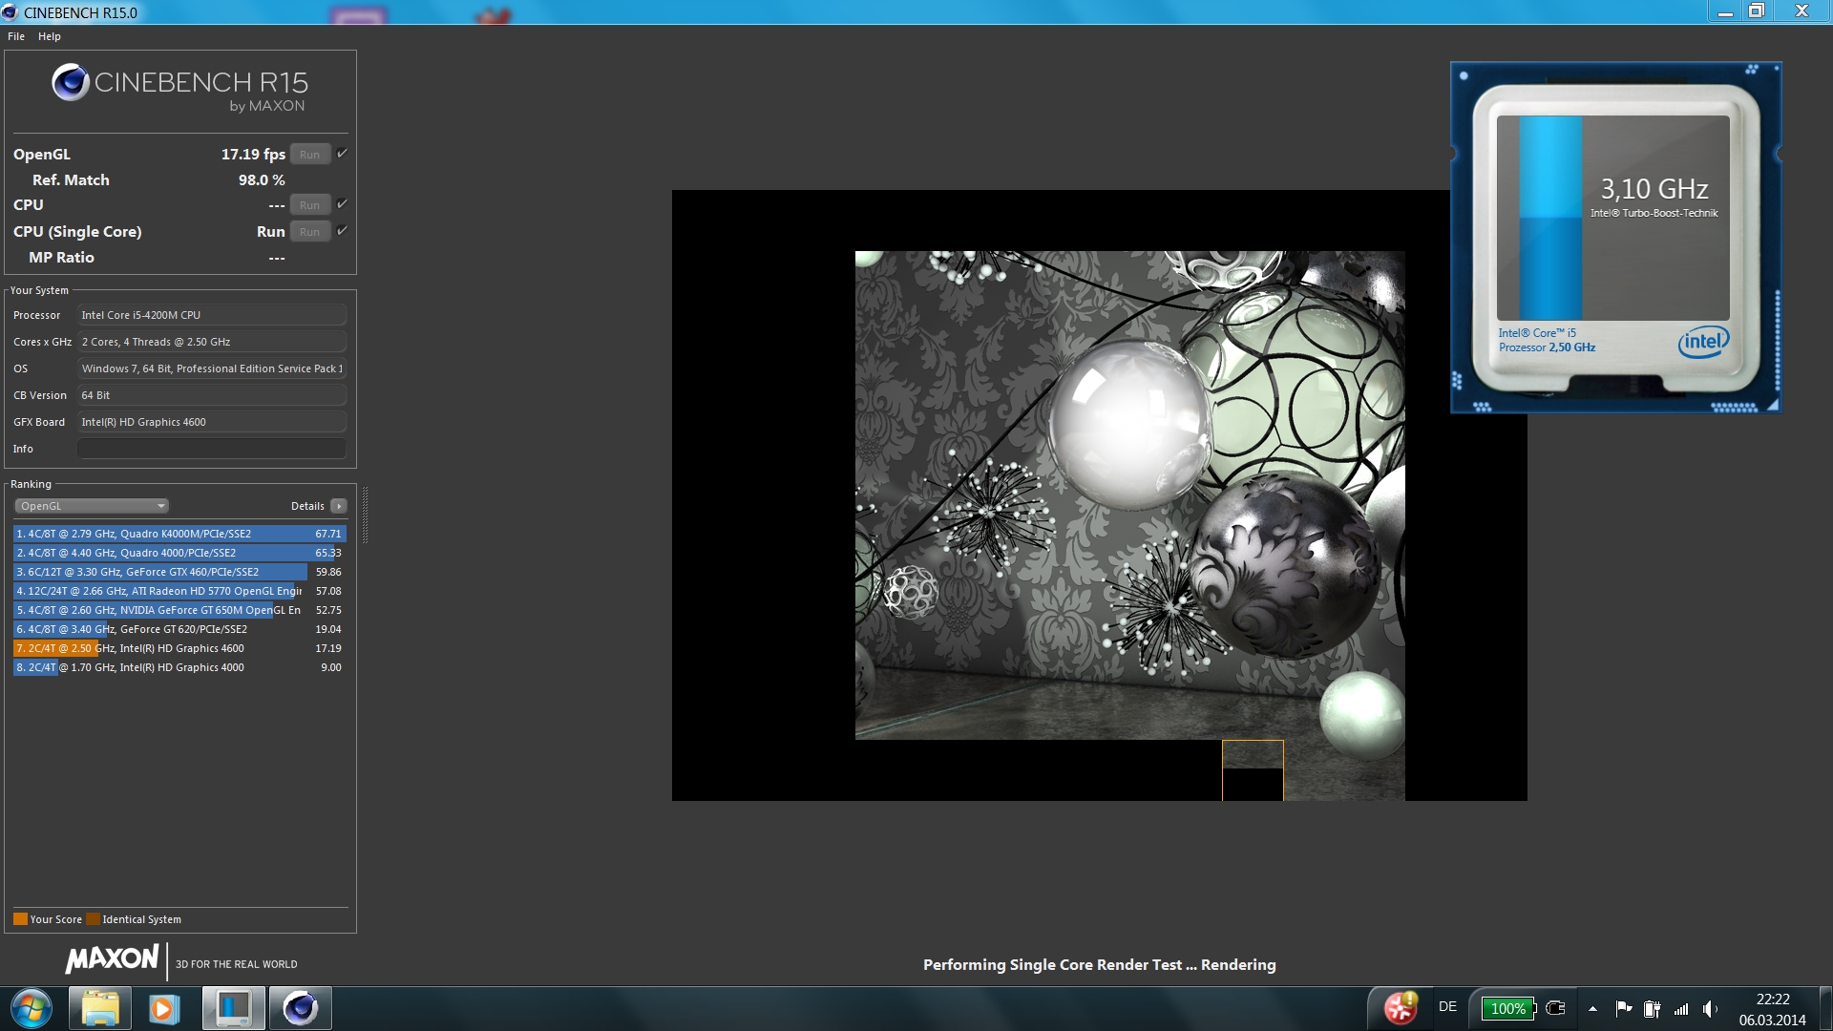Open the OpenGL ranking dropdown
Viewport: 1833px width, 1031px height.
(92, 506)
